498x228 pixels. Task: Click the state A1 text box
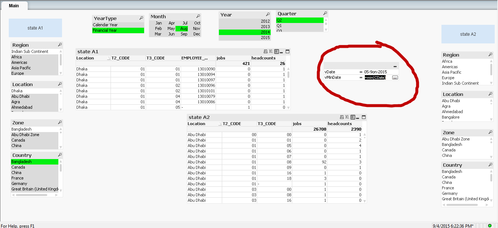point(35,28)
